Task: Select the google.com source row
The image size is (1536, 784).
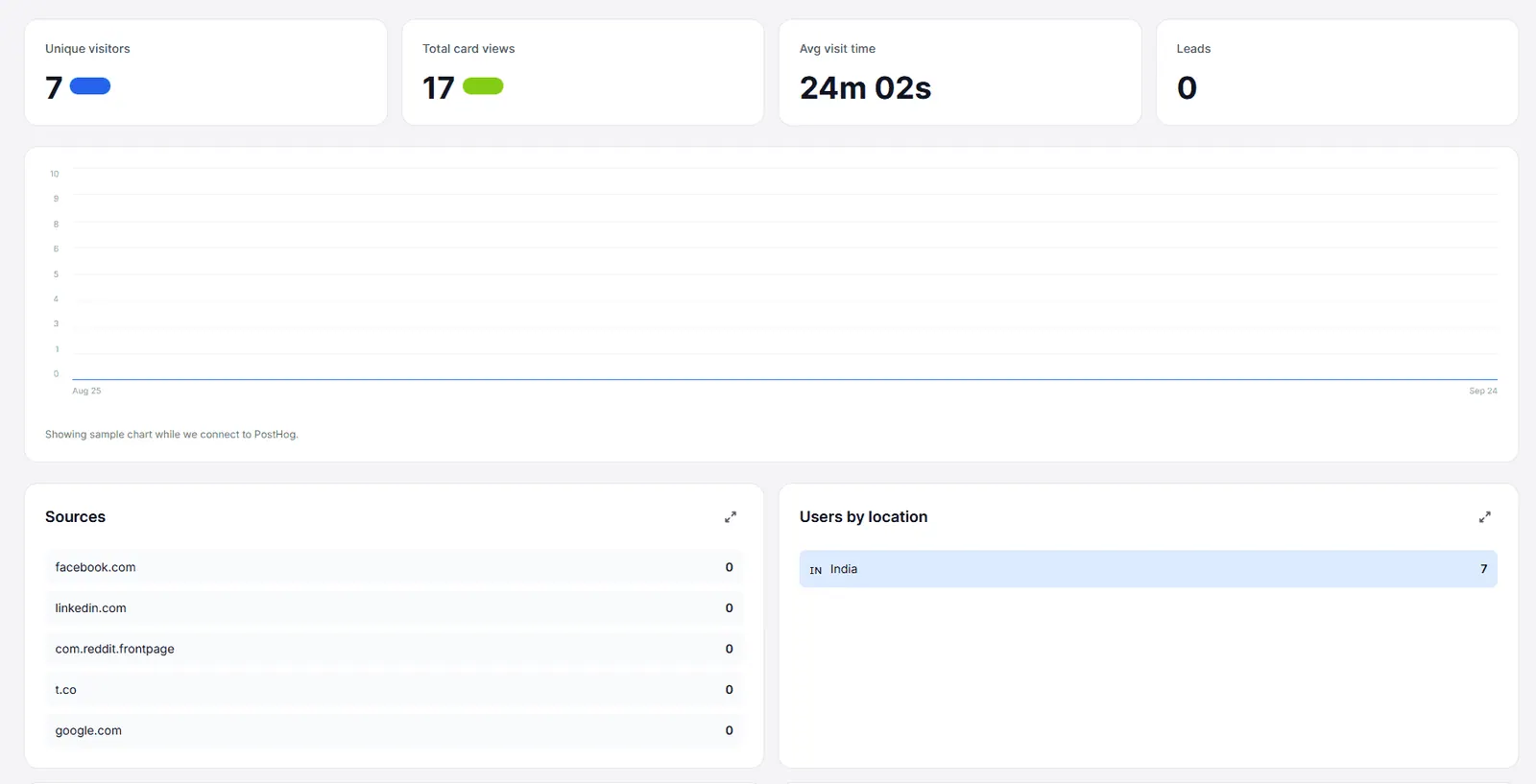Action: click(394, 730)
